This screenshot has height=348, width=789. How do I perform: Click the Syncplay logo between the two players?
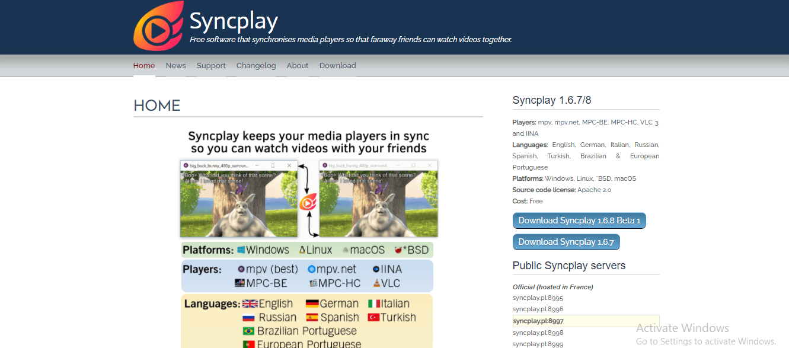click(308, 203)
